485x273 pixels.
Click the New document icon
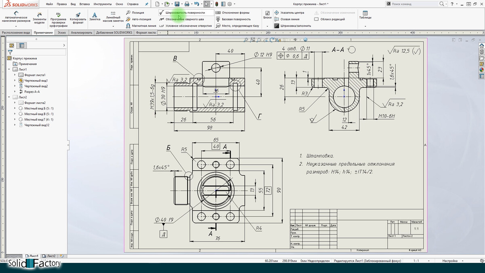click(x=157, y=4)
